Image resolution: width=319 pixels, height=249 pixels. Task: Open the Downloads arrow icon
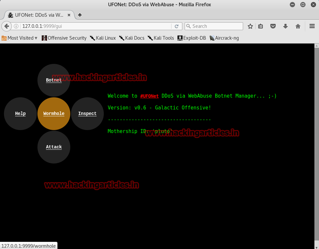pyautogui.click(x=285, y=26)
